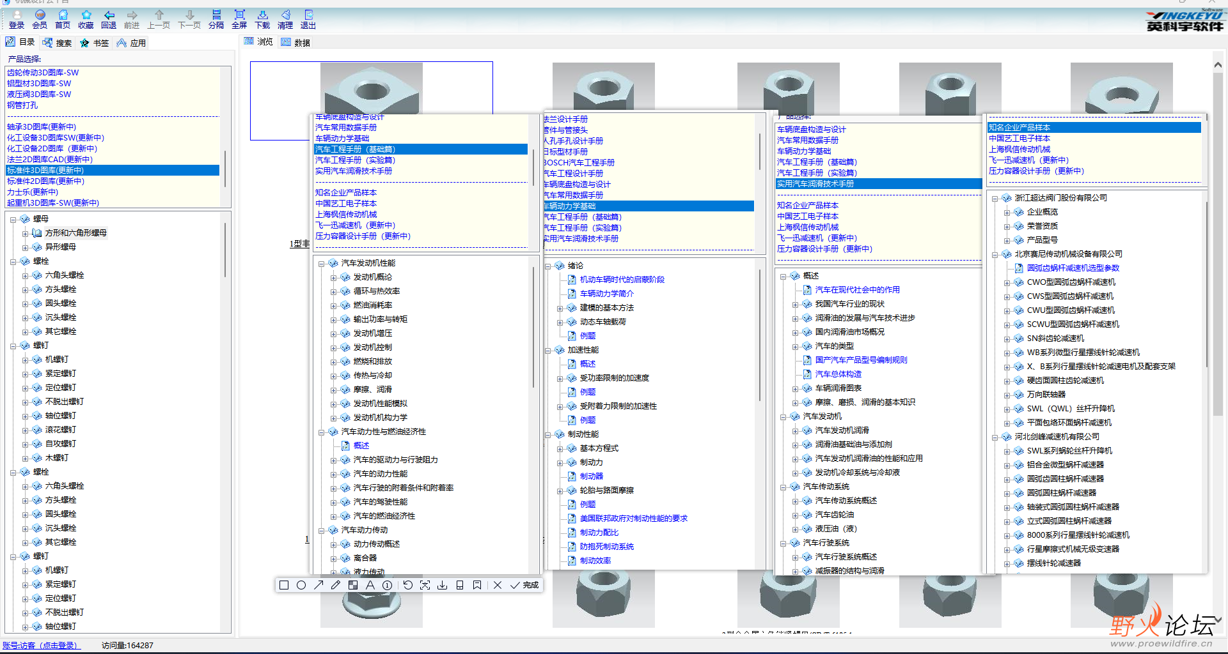Click the text recognition icon in capture toolbar

point(425,585)
